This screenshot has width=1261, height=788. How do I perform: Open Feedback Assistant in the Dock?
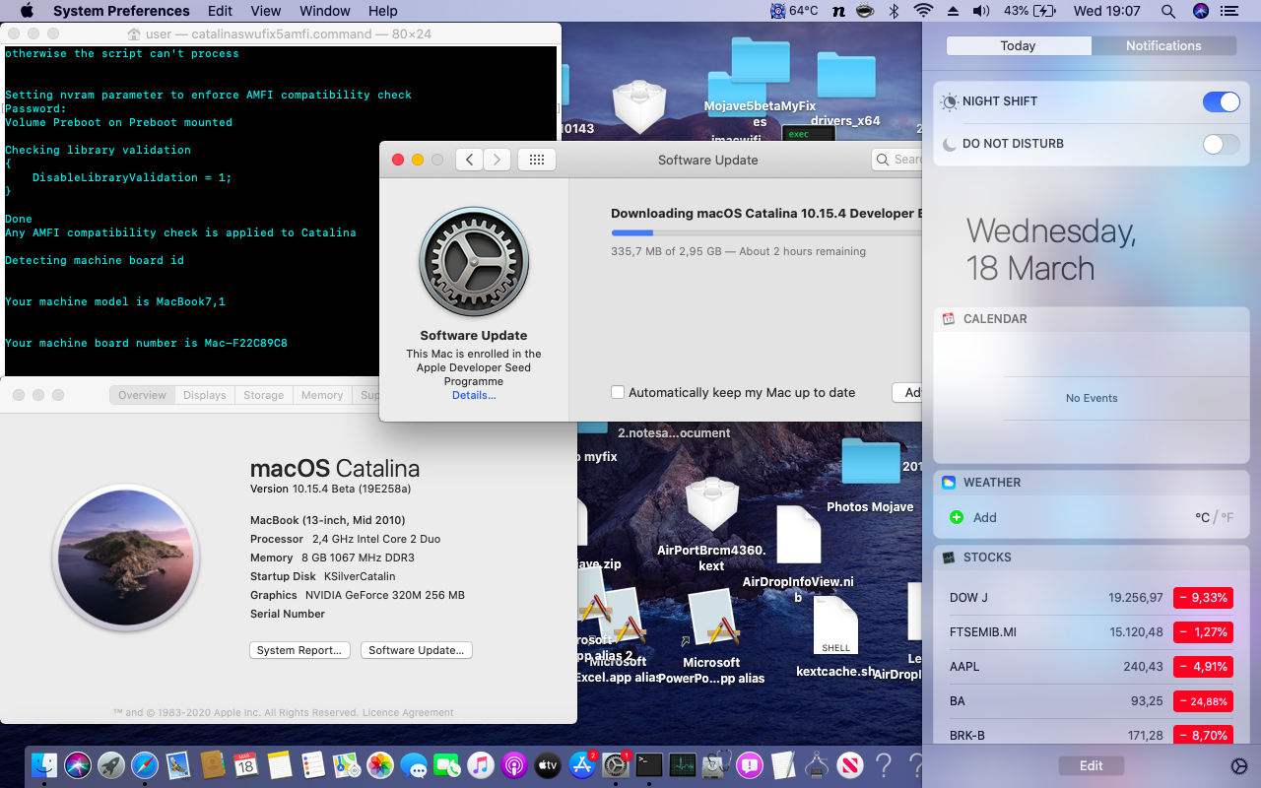[750, 764]
